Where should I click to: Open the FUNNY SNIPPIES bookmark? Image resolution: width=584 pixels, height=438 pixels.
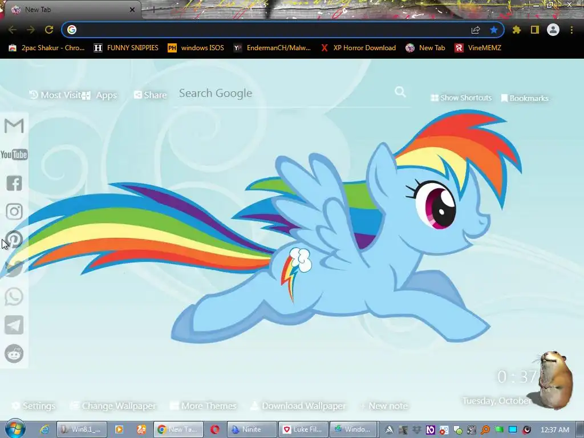pos(126,48)
